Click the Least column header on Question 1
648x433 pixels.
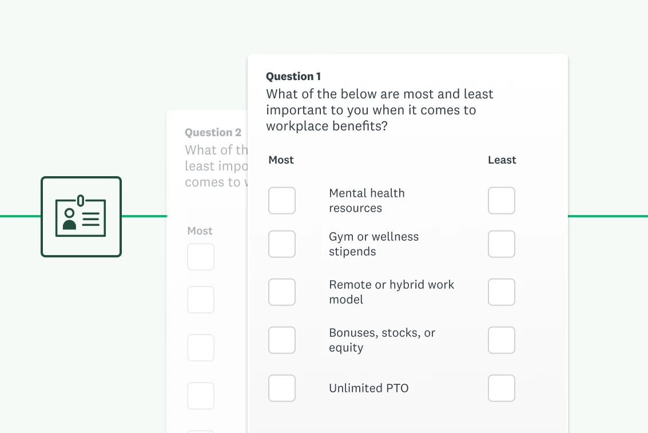(x=502, y=160)
